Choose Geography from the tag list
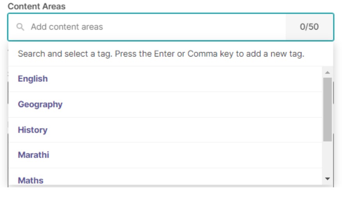Viewport: 342px width, 199px height. [165, 104]
